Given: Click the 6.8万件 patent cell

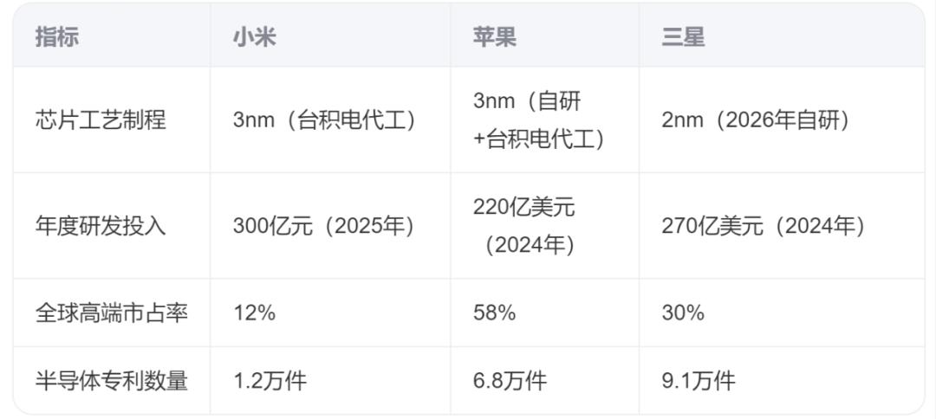Looking at the screenshot, I should tap(510, 381).
